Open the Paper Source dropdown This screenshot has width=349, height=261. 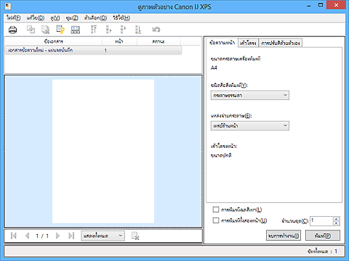click(250, 125)
